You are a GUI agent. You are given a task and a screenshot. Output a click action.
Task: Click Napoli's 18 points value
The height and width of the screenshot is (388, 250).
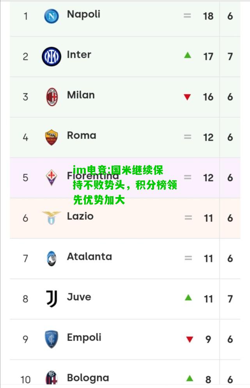click(x=208, y=16)
